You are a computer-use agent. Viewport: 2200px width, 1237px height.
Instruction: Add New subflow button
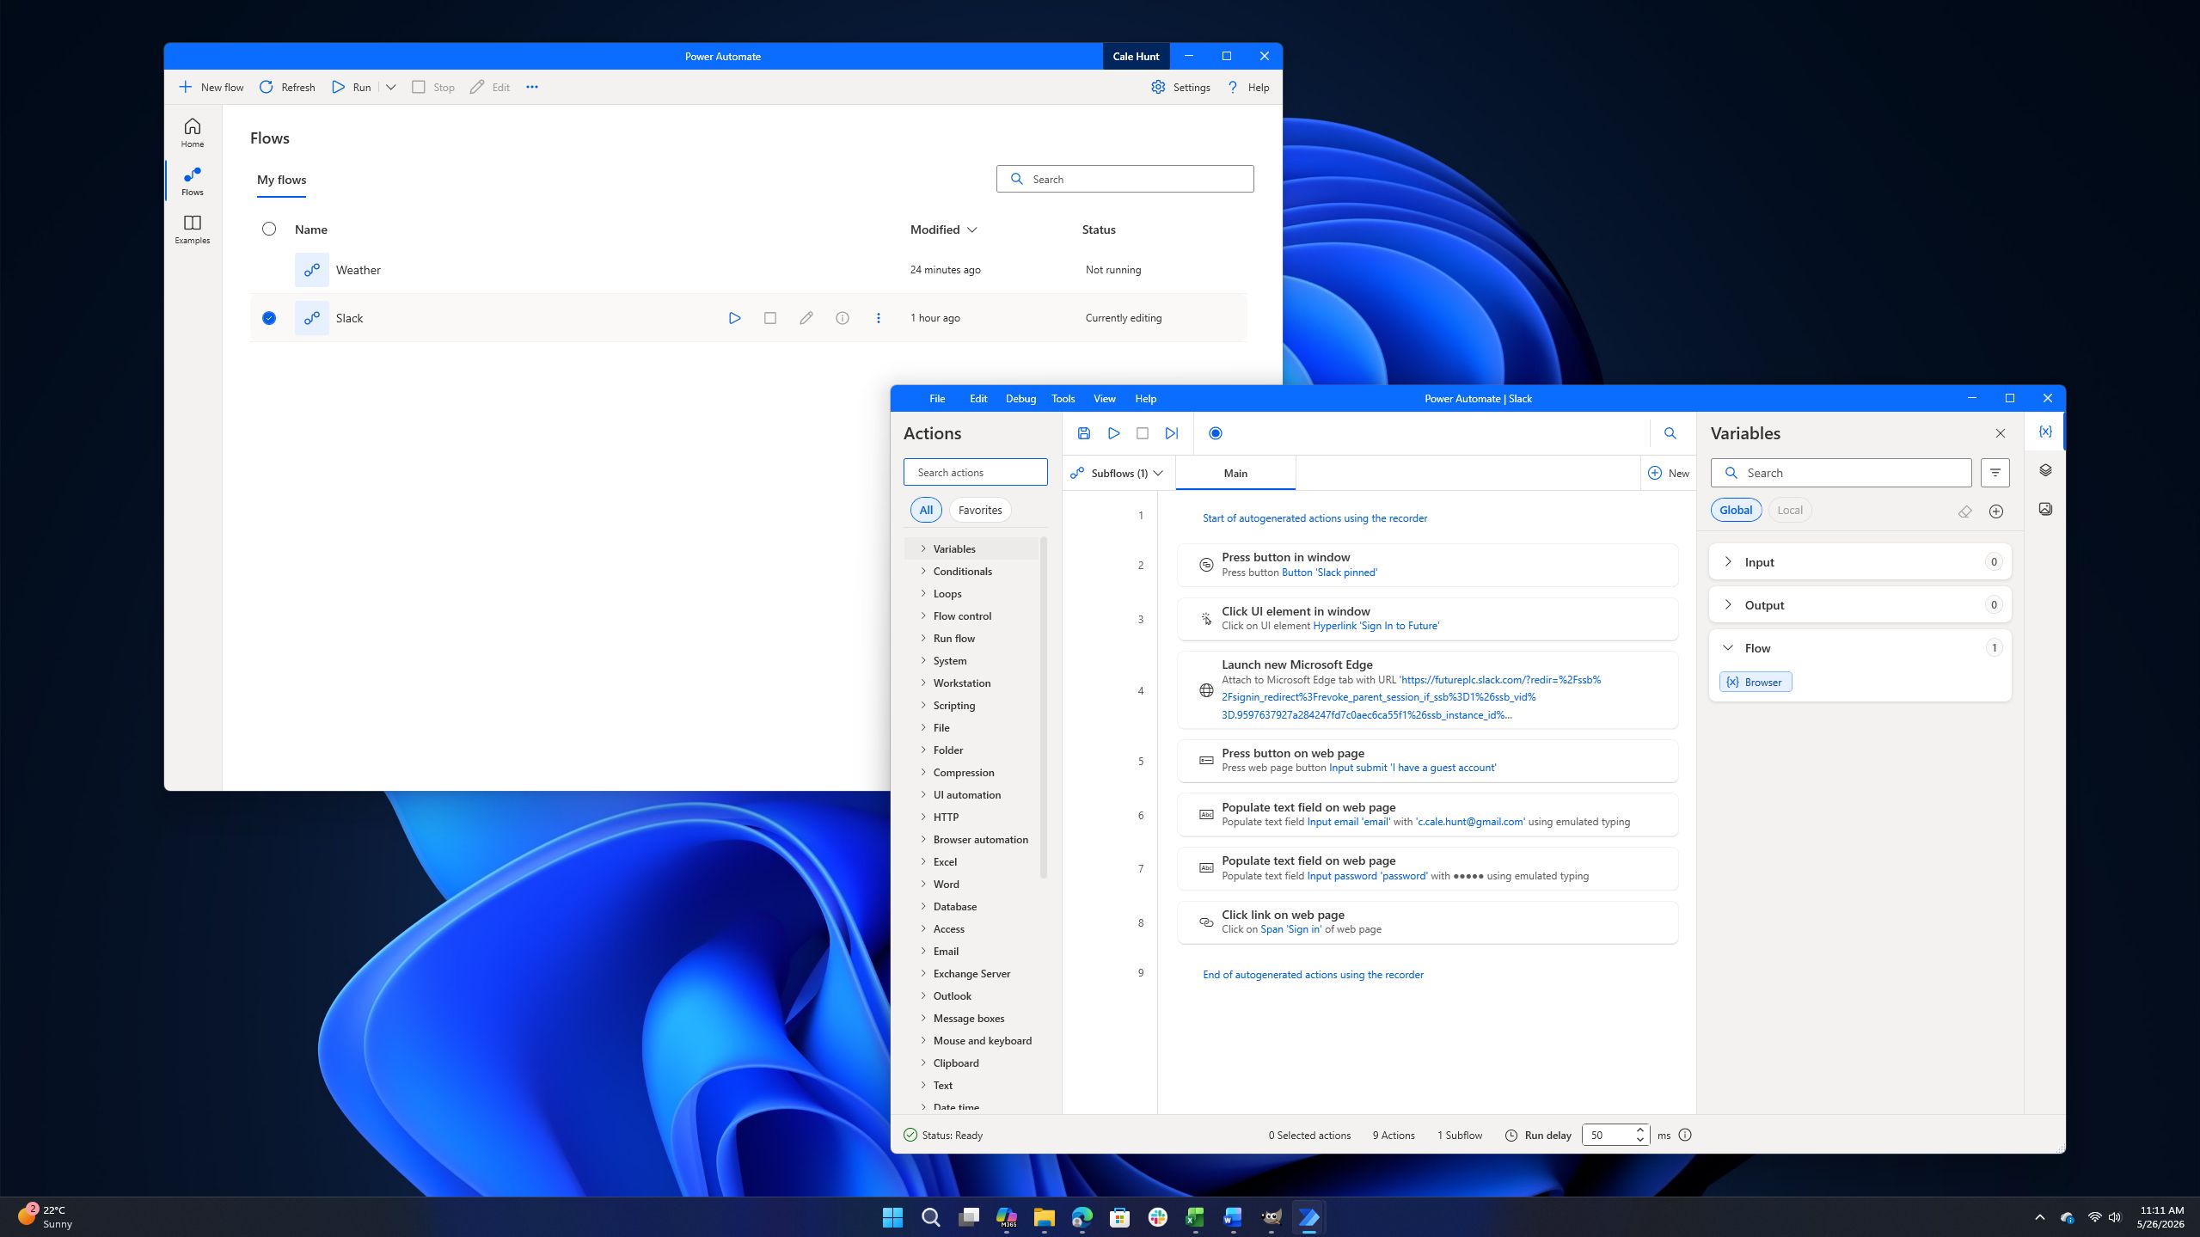tap(1668, 473)
